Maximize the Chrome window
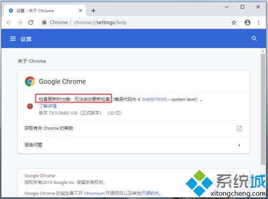This screenshot has height=199, width=268. click(x=242, y=7)
